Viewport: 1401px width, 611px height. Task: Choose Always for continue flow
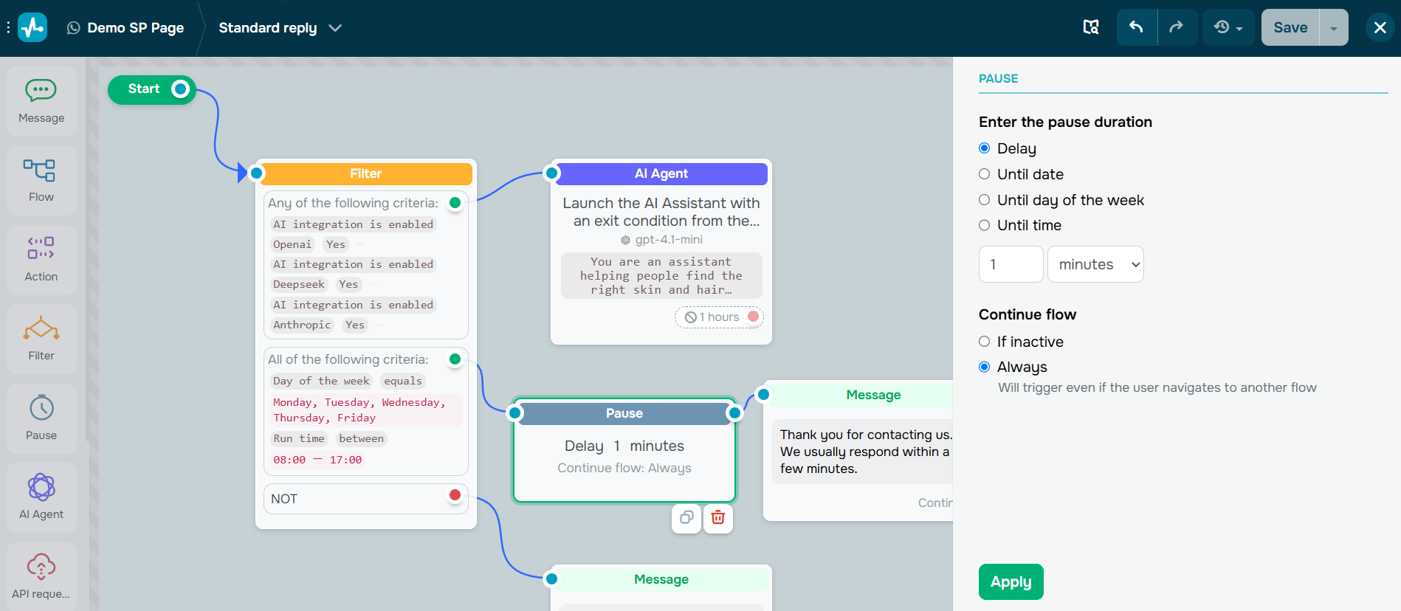click(x=984, y=367)
